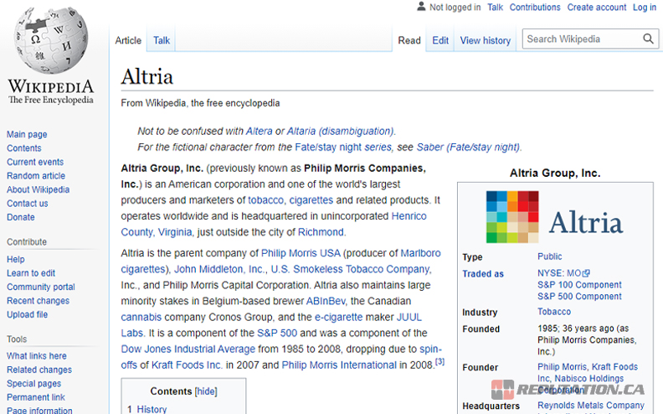The image size is (663, 414).
Task: Open U.S. Smokeless Tobacco Company link
Action: tap(351, 269)
